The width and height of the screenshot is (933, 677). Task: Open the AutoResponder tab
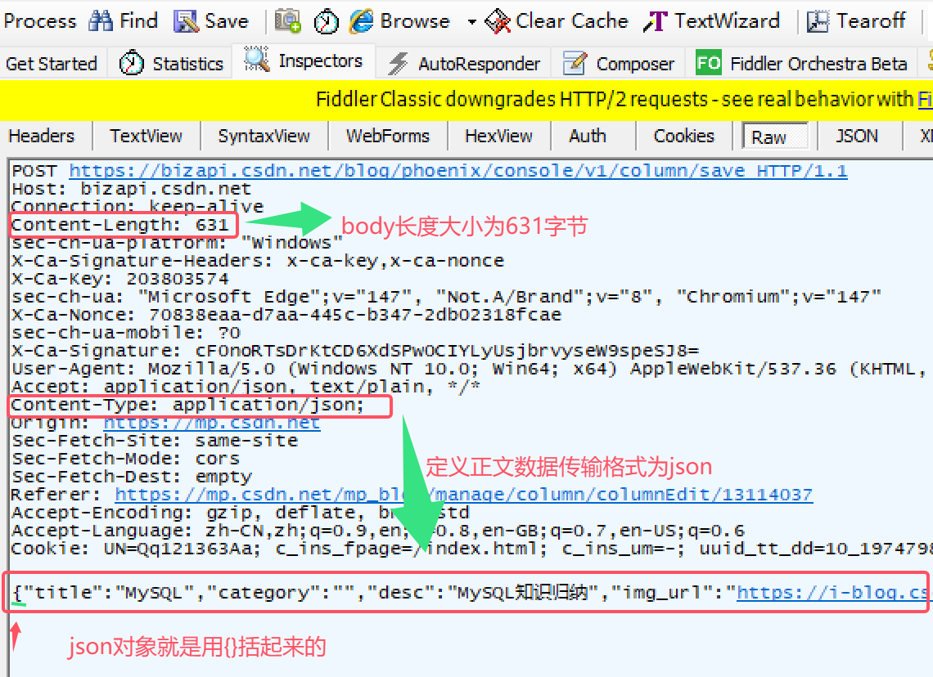[479, 64]
